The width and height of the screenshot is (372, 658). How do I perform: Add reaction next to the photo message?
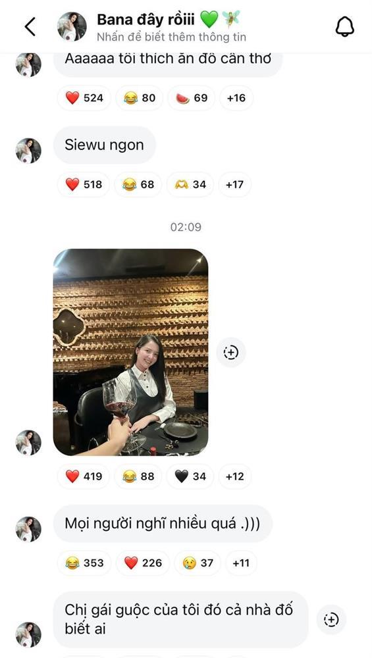point(231,352)
